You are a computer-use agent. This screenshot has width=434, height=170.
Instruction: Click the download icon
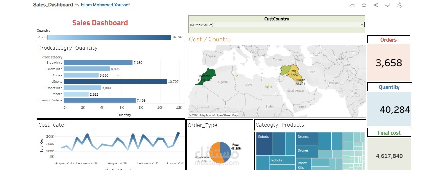(387, 5)
